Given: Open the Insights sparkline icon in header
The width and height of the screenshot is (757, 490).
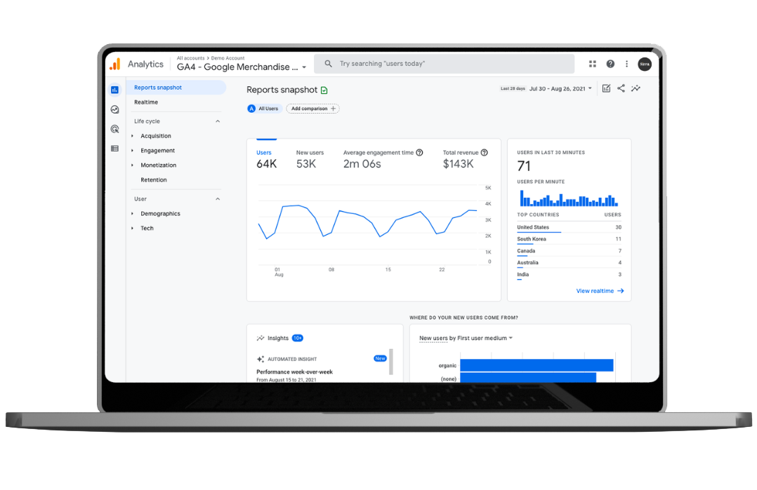Looking at the screenshot, I should [636, 88].
